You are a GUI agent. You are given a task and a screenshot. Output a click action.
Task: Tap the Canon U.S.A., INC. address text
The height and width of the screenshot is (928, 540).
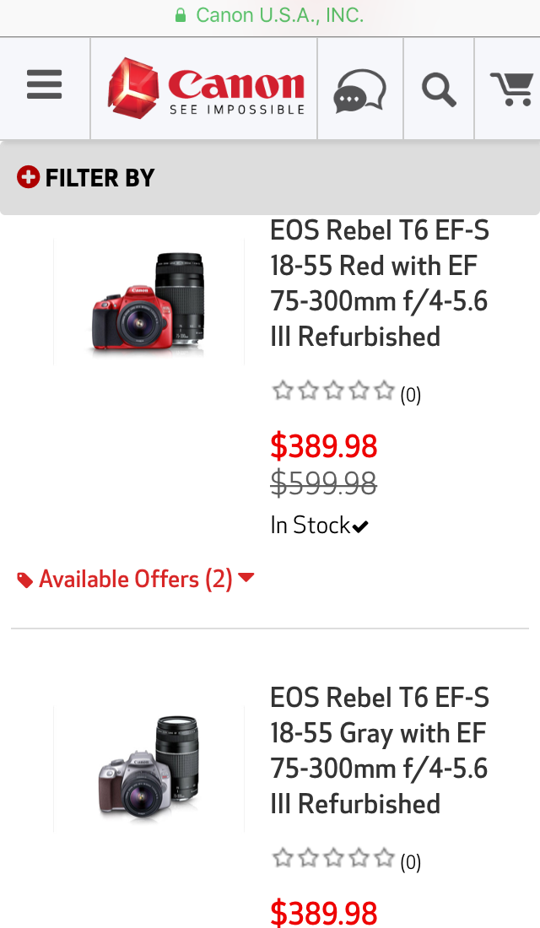[279, 15]
